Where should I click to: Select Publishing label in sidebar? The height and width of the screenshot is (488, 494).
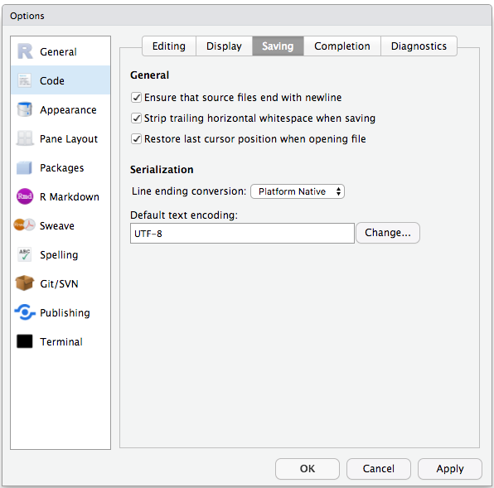point(65,312)
